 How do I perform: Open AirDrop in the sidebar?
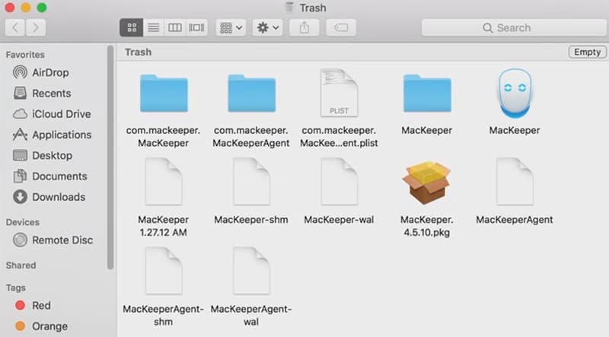click(x=41, y=72)
